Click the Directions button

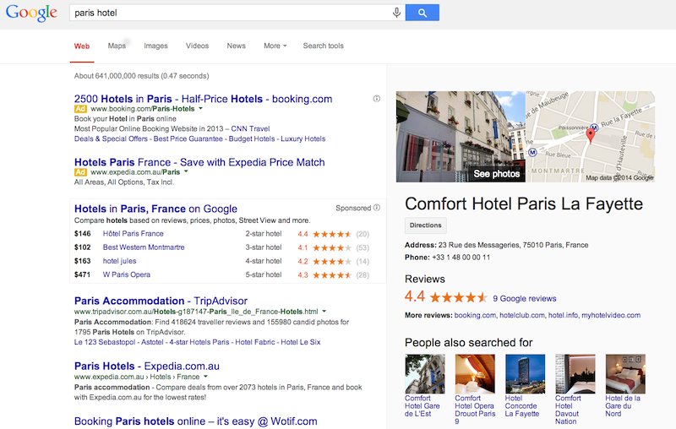(x=426, y=225)
